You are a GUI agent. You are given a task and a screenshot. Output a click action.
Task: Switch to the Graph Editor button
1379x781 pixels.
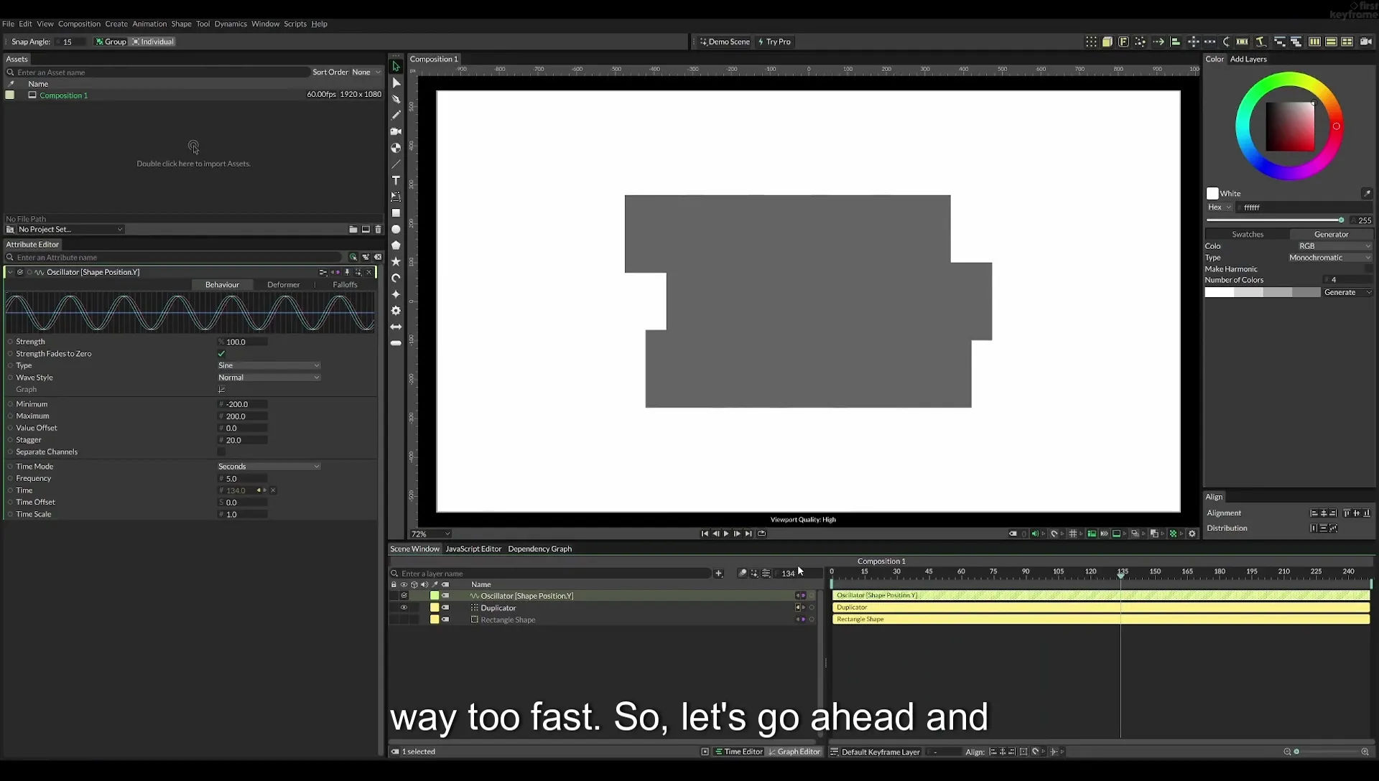click(x=794, y=752)
